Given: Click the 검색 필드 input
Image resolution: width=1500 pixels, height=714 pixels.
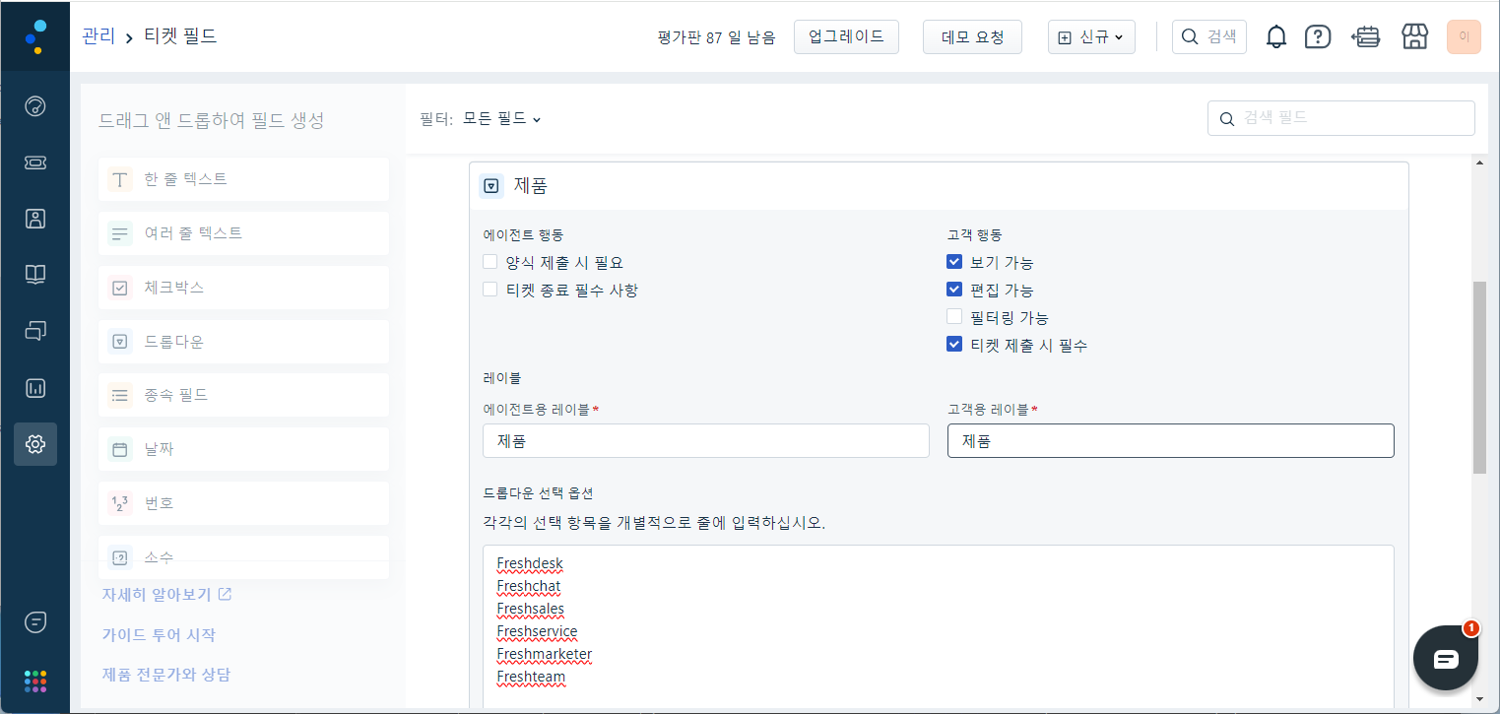Looking at the screenshot, I should pos(1341,118).
